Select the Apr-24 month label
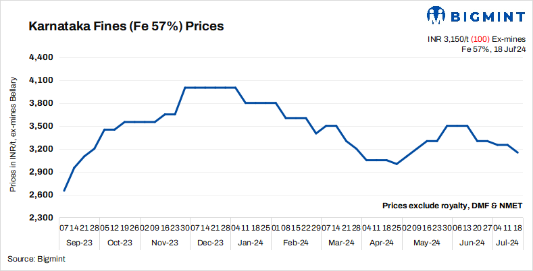 tap(382, 242)
